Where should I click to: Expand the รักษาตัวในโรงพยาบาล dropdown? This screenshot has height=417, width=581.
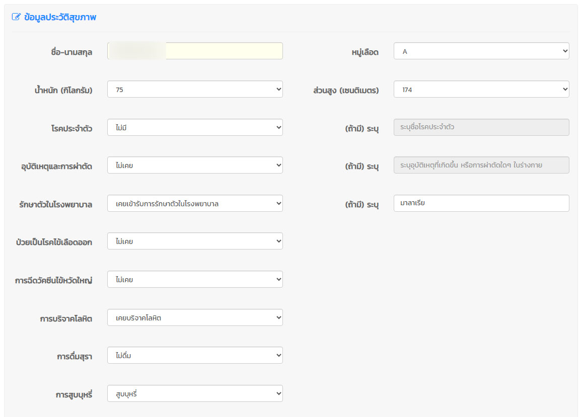tap(195, 204)
